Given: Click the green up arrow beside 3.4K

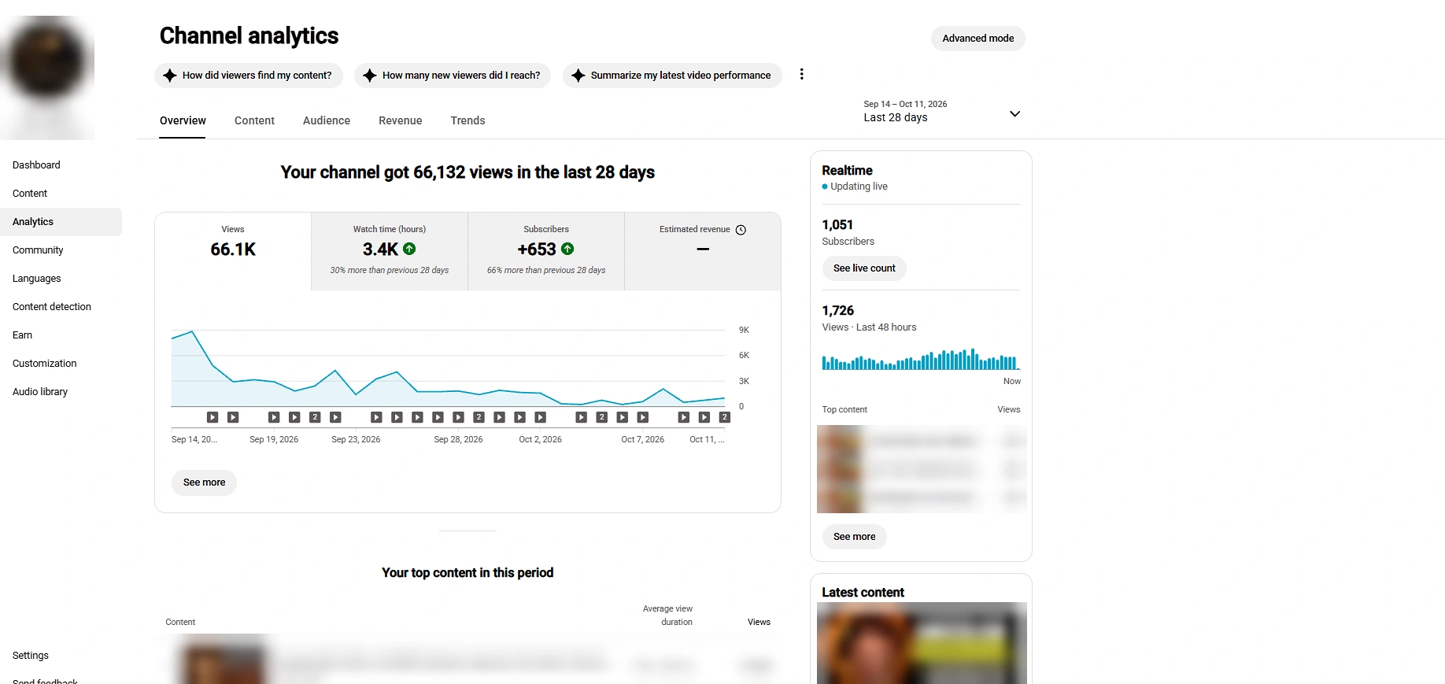Looking at the screenshot, I should (x=409, y=249).
